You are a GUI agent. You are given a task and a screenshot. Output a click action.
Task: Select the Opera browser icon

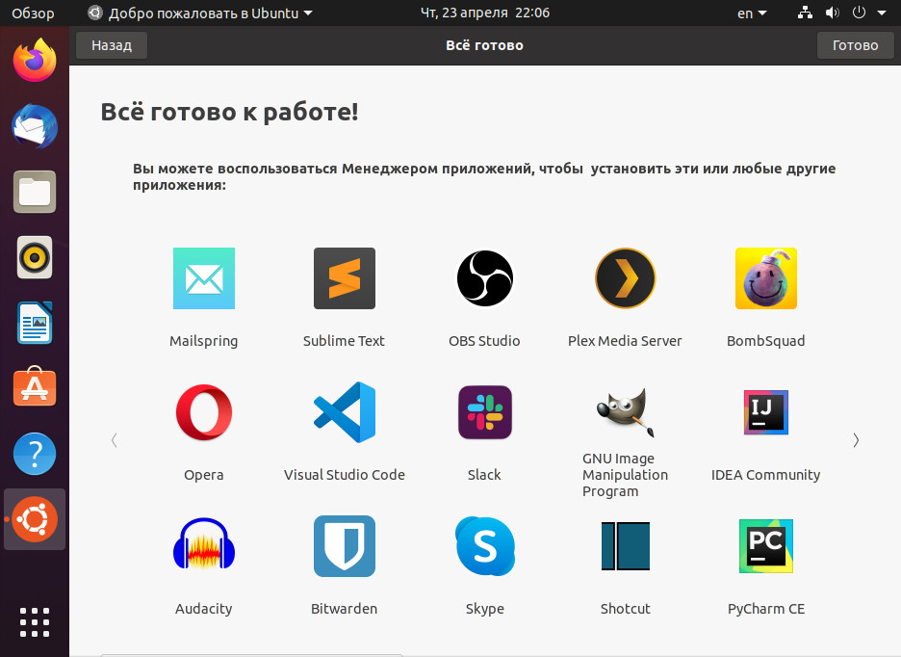(204, 412)
